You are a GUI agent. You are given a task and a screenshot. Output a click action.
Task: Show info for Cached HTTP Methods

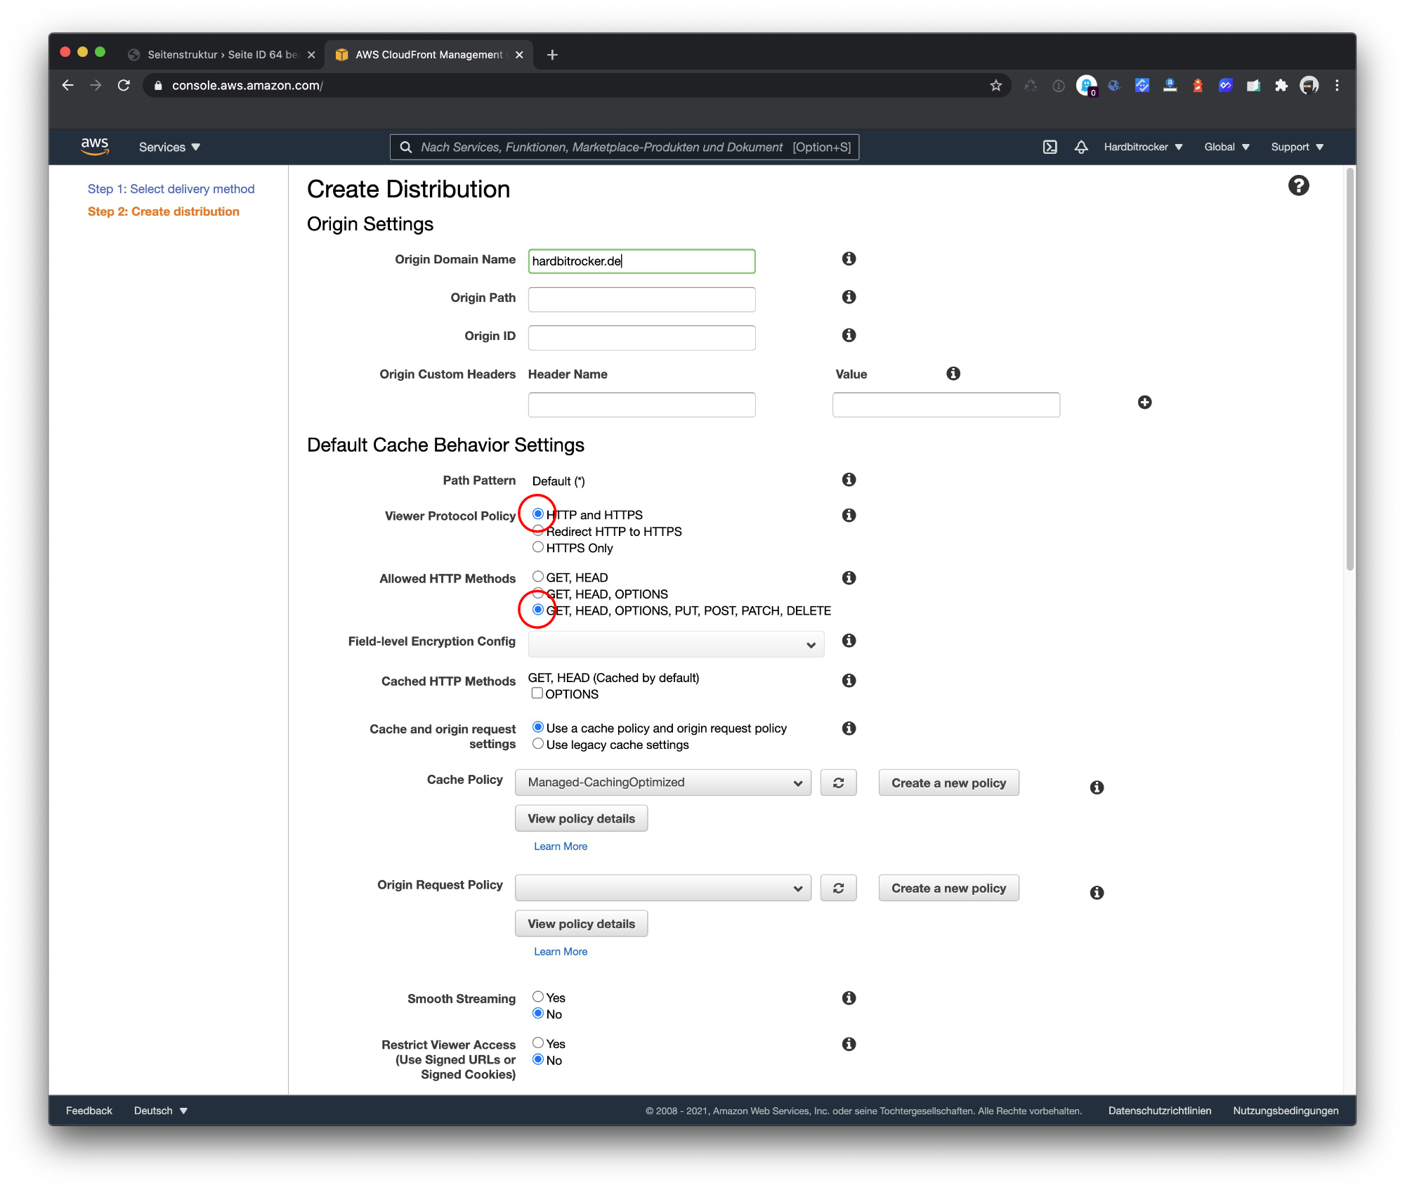(x=849, y=680)
